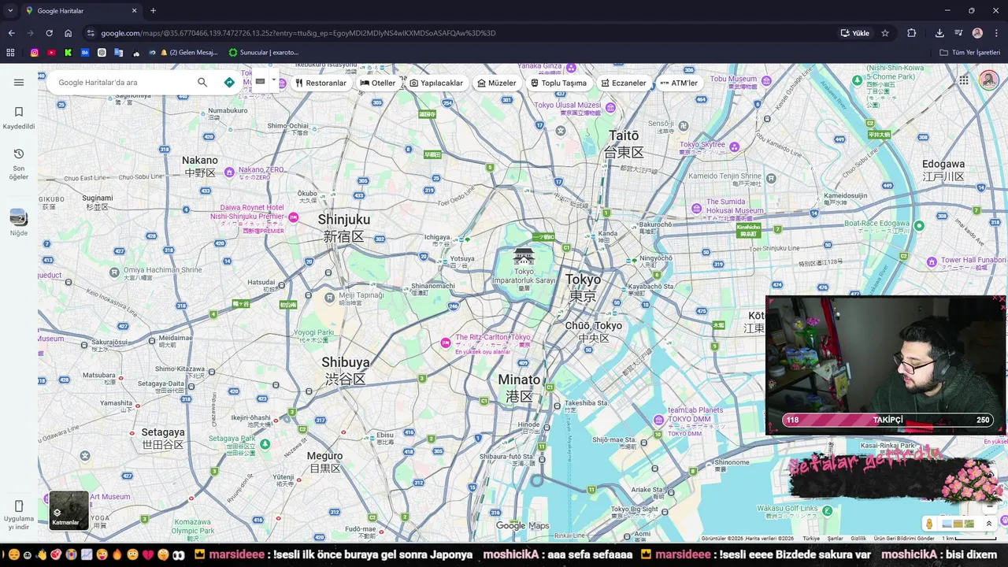Open the browser downloads icon
The image size is (1008, 567).
tap(939, 33)
